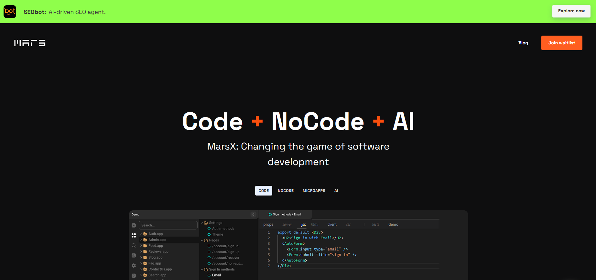Screen dimensions: 596x280
Task: Collapse the Pages folder in the tree
Action: (x=202, y=240)
